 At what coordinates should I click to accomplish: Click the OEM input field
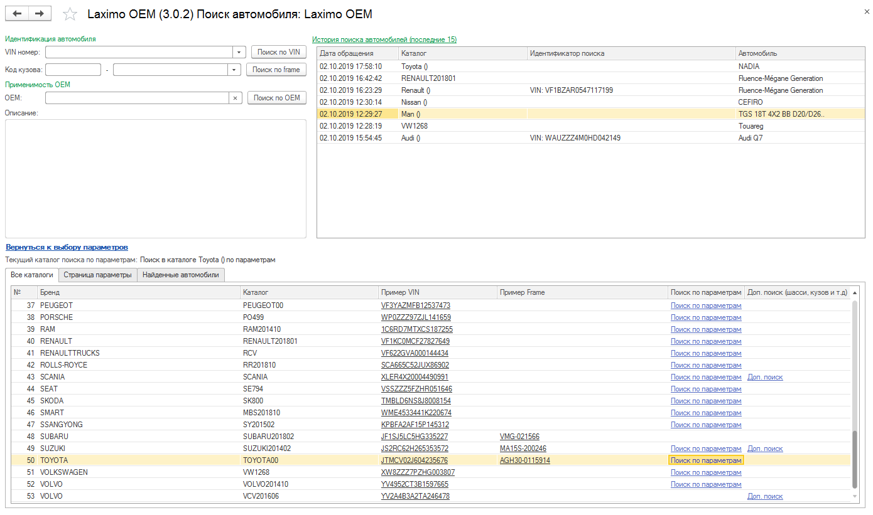coord(137,98)
